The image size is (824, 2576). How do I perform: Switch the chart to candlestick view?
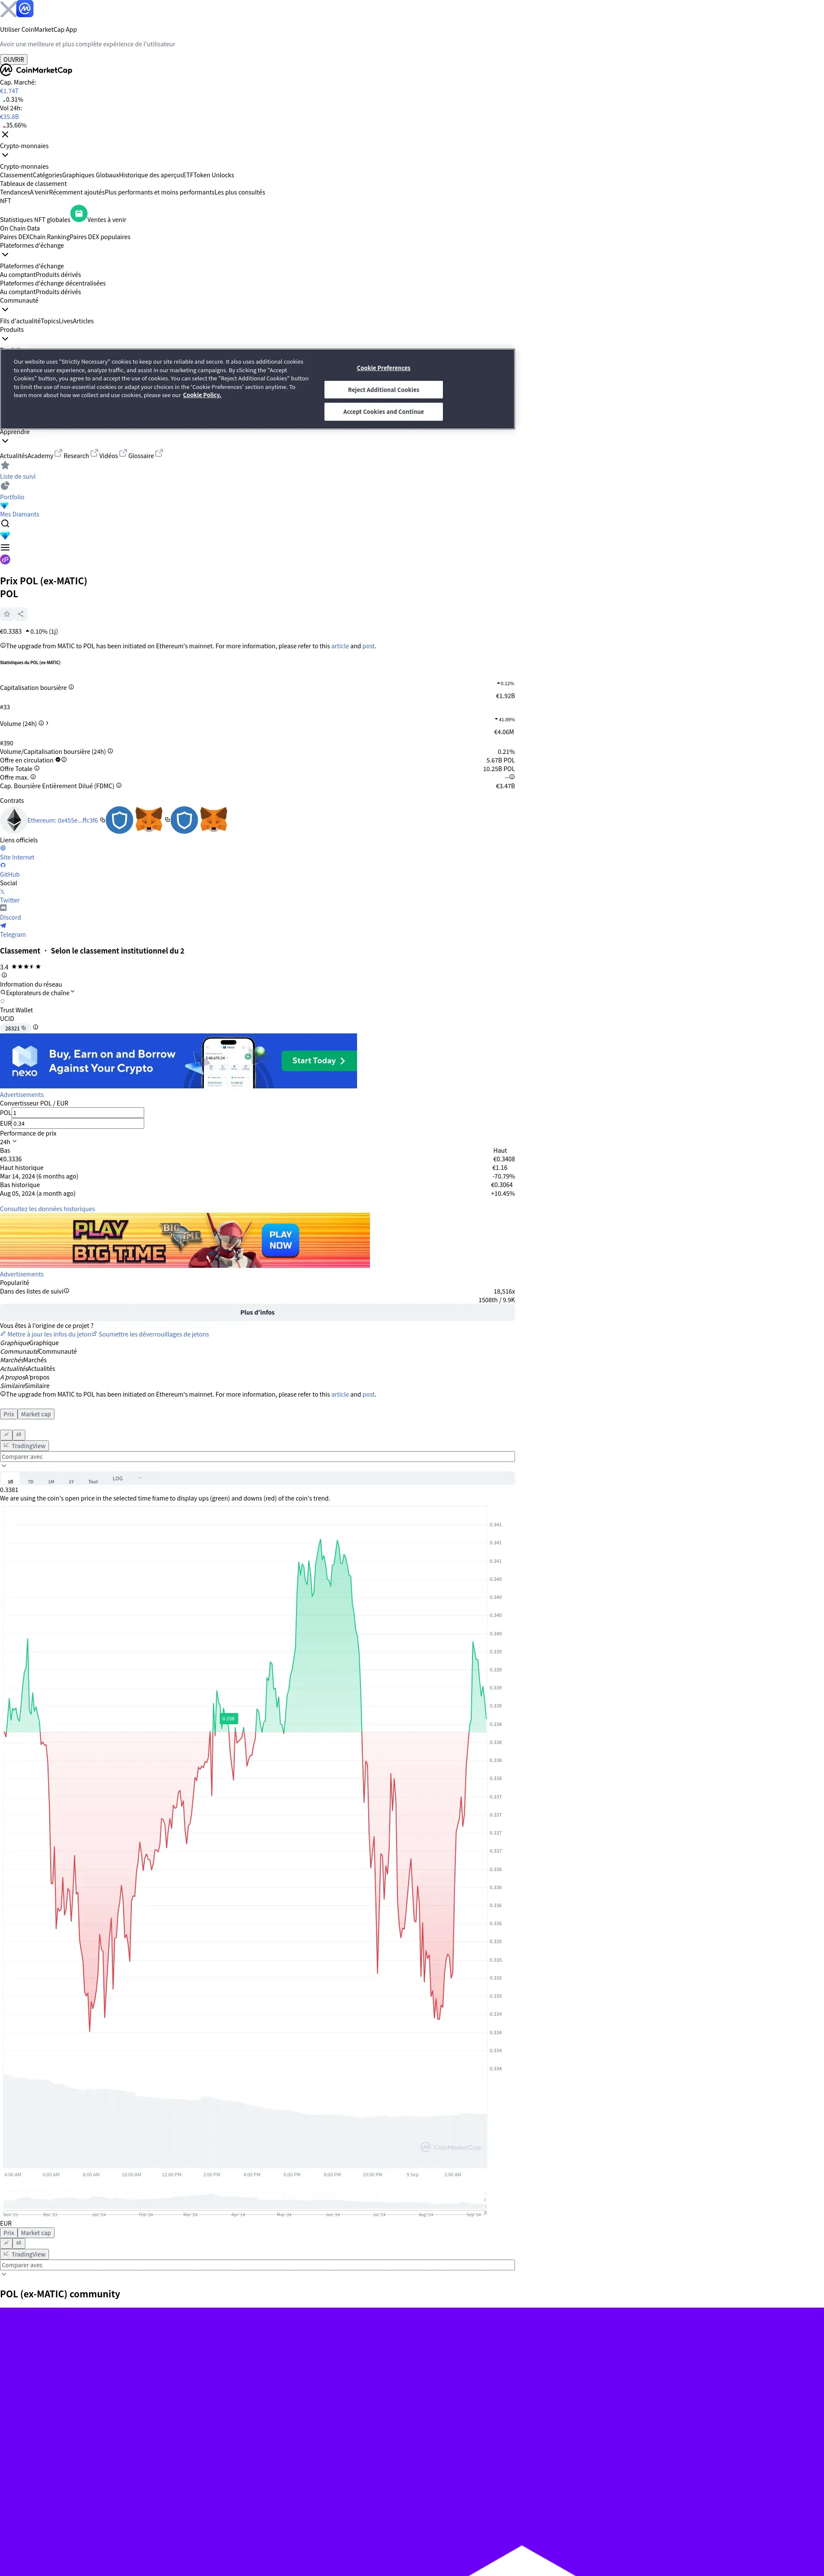pyautogui.click(x=18, y=1434)
